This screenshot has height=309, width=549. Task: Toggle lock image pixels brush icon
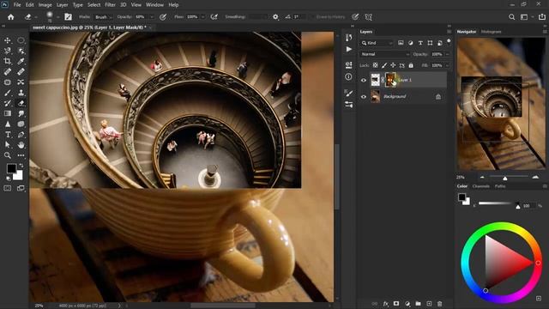coord(384,65)
